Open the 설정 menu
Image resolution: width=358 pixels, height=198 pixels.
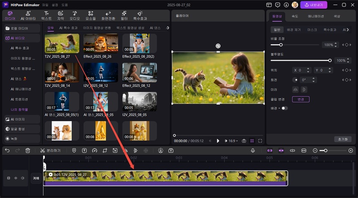[55, 5]
